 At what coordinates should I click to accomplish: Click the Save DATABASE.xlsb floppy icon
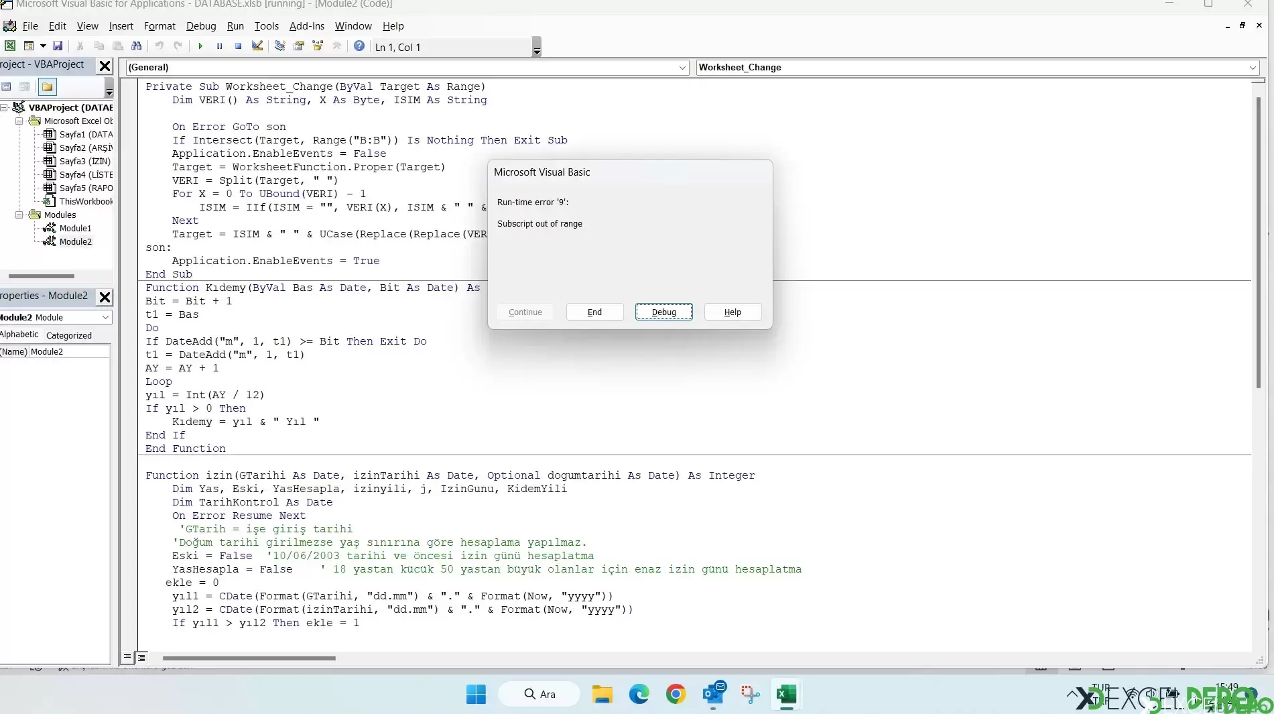pos(58,46)
